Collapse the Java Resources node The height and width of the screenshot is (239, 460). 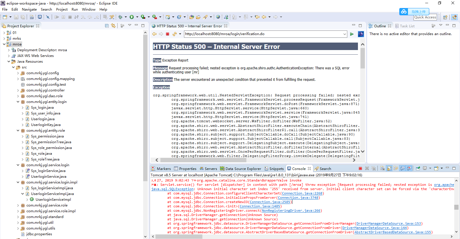(9, 62)
